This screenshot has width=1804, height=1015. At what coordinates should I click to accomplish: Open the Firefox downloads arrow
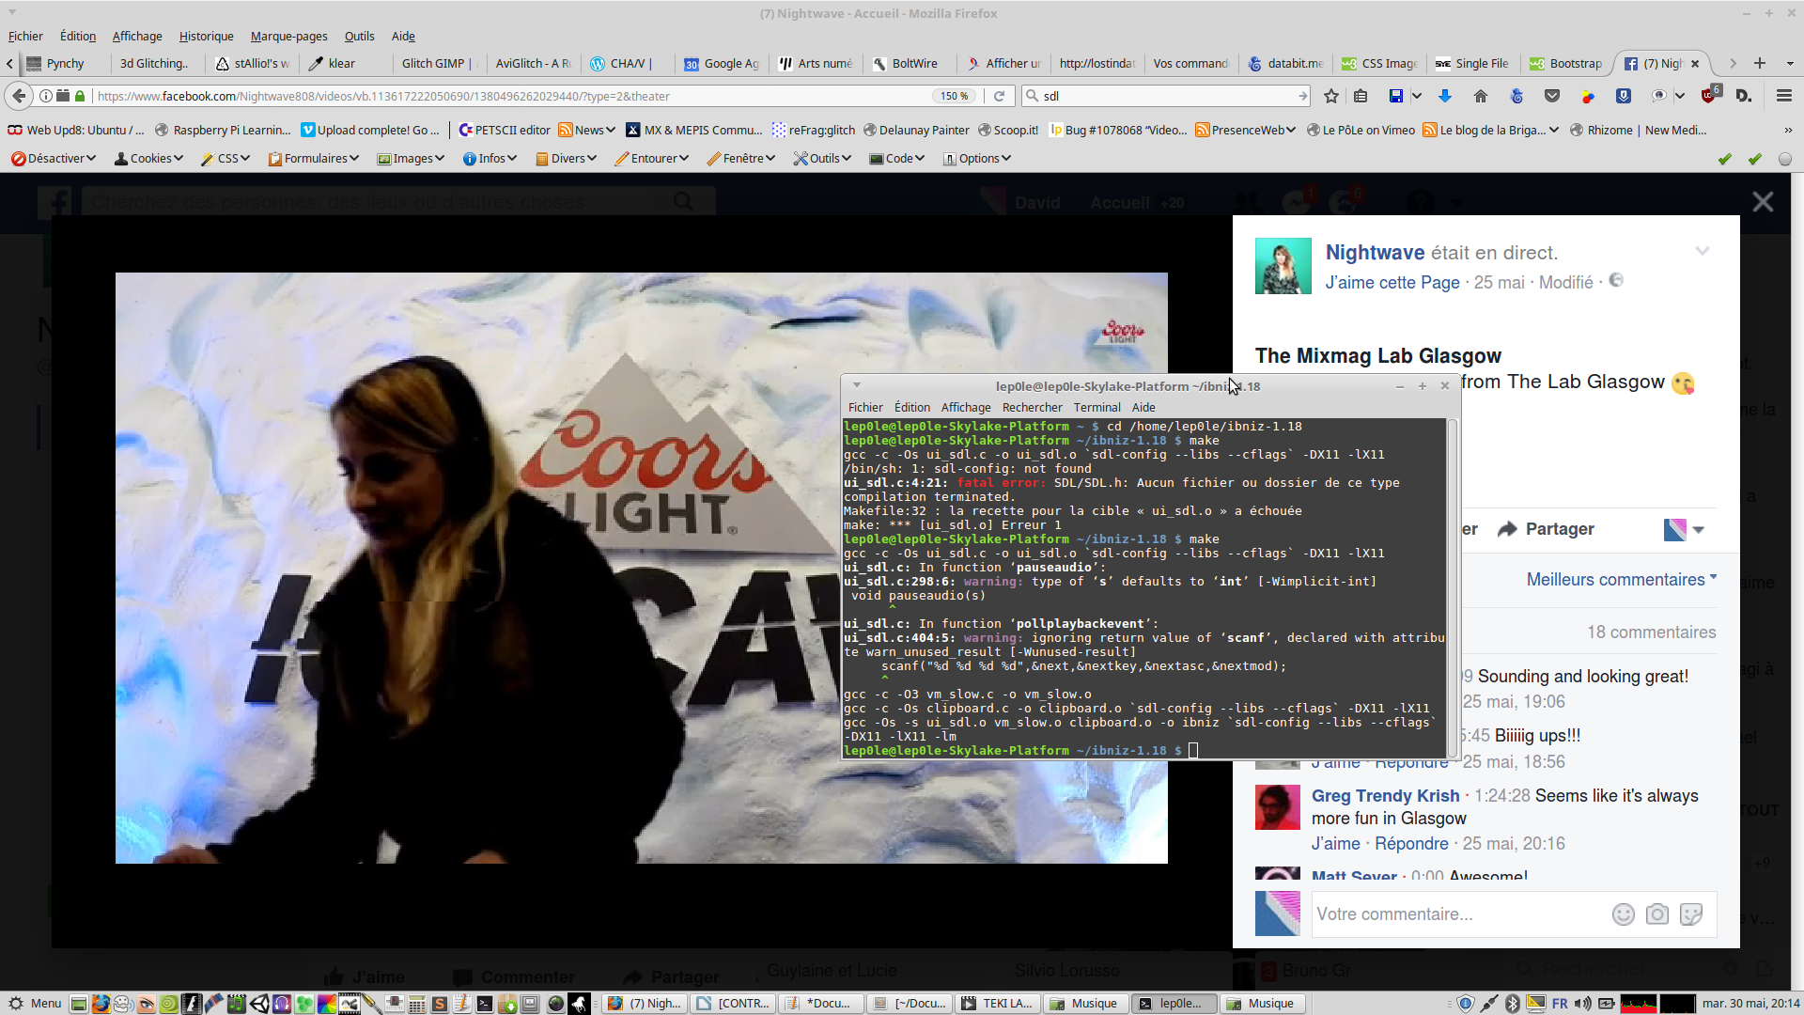(1445, 96)
